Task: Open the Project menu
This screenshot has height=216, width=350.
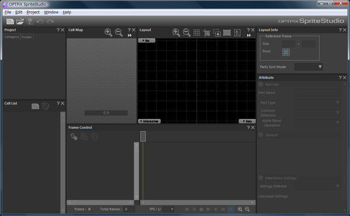Action: pyautogui.click(x=33, y=12)
